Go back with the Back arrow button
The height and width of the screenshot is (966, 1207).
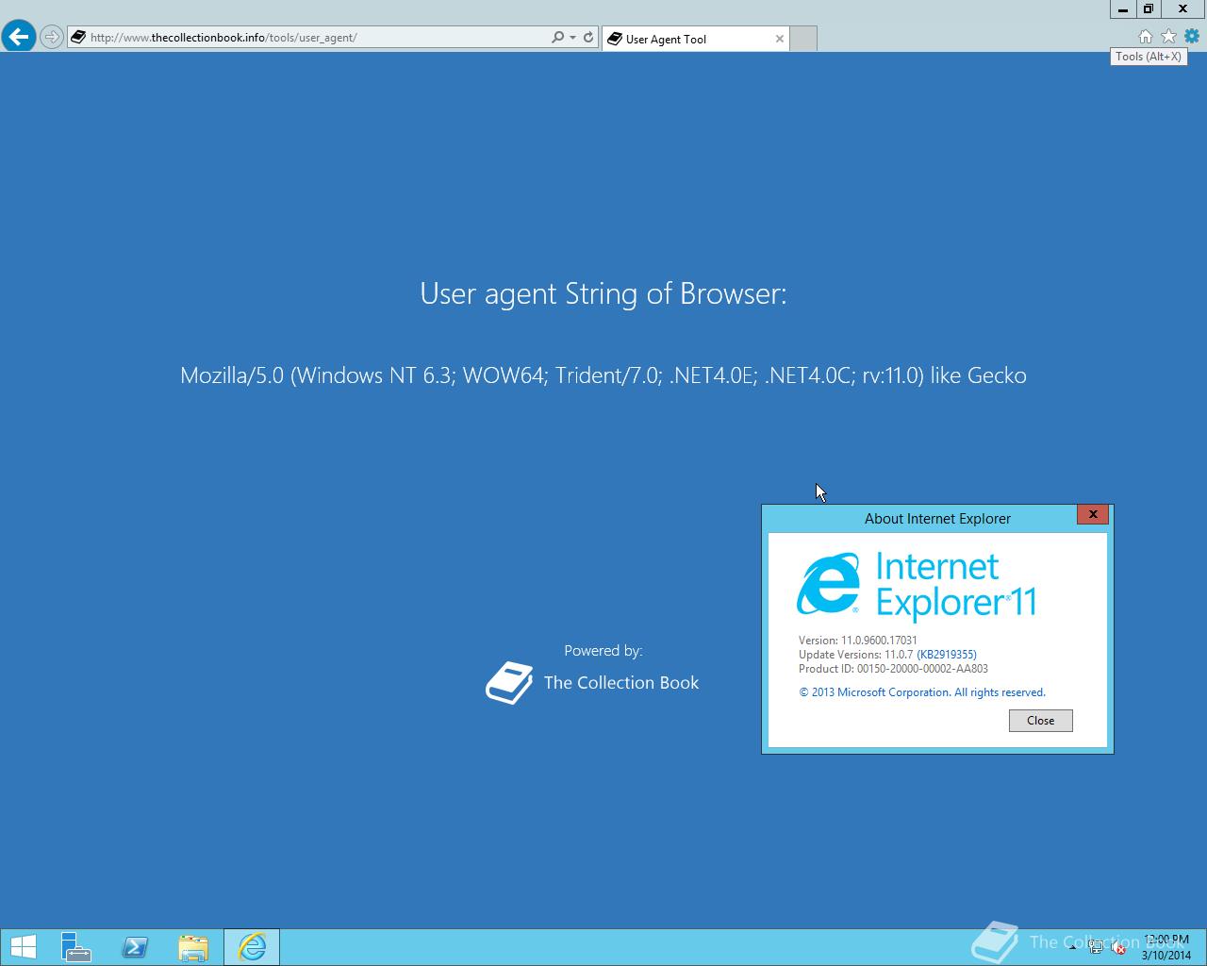pyautogui.click(x=19, y=37)
